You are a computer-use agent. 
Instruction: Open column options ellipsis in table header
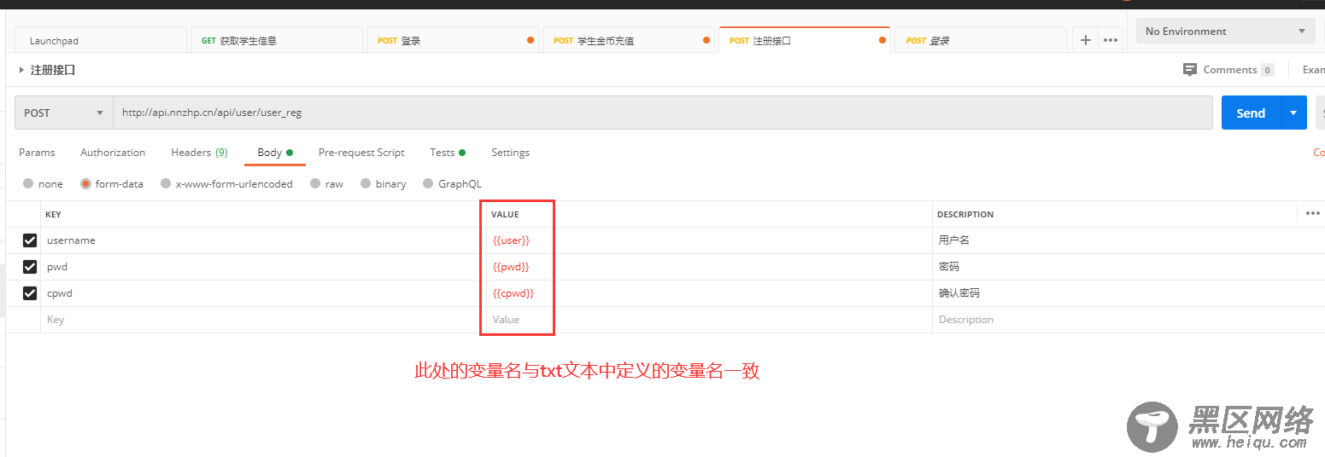pyautogui.click(x=1313, y=213)
